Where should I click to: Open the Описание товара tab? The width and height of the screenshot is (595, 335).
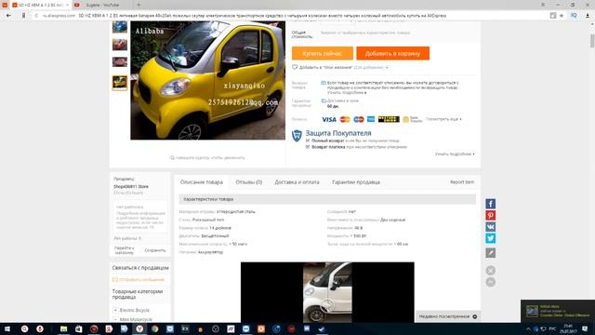(x=202, y=182)
